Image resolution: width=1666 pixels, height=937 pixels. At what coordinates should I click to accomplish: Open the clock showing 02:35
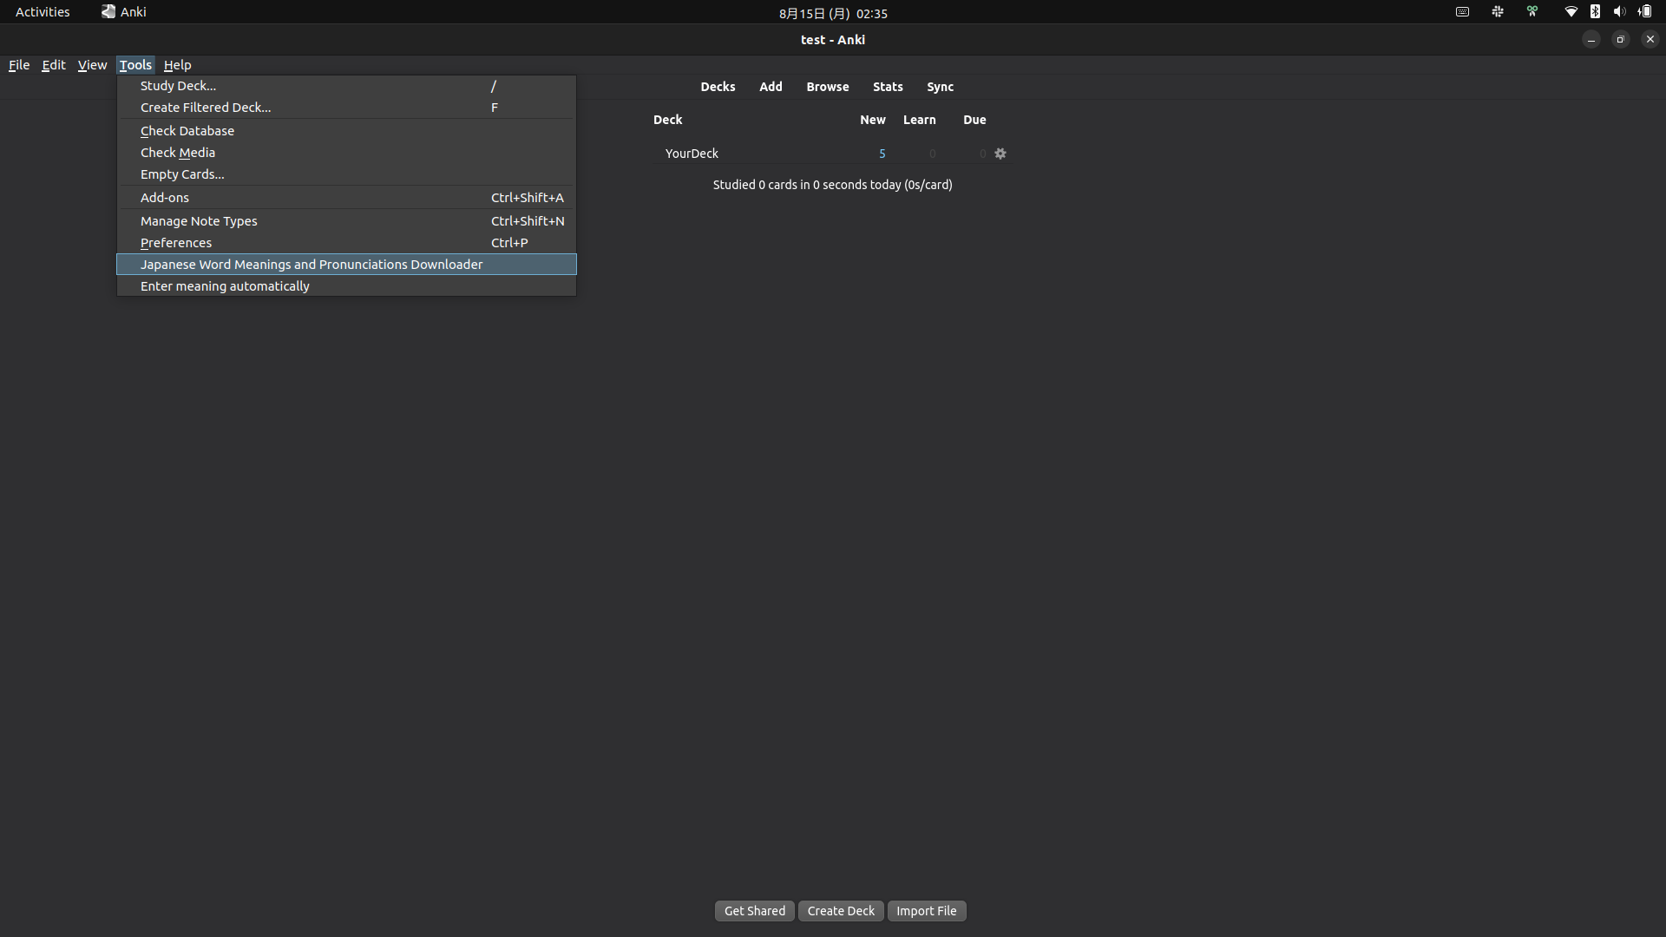point(833,13)
